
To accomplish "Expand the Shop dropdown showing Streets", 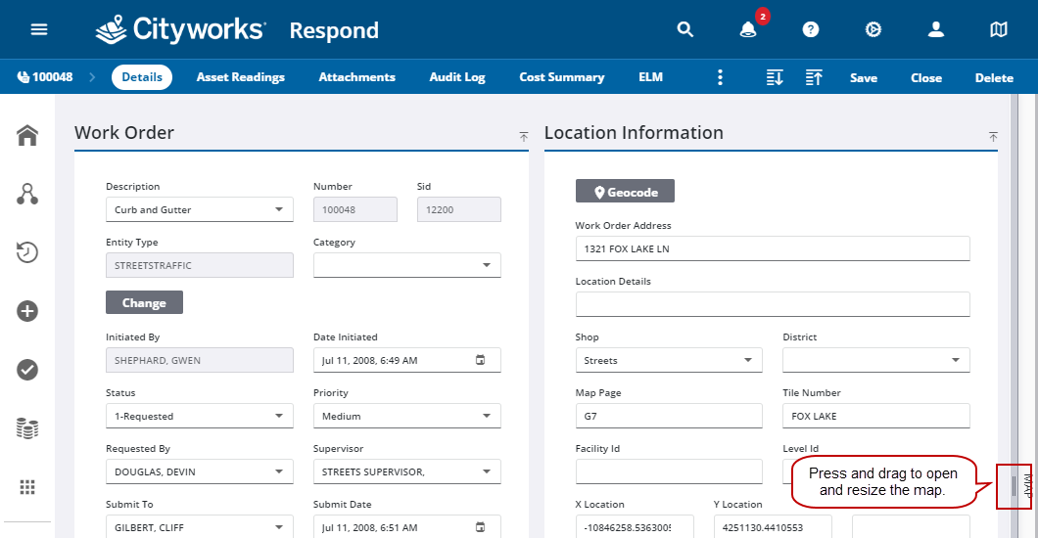I will (748, 360).
